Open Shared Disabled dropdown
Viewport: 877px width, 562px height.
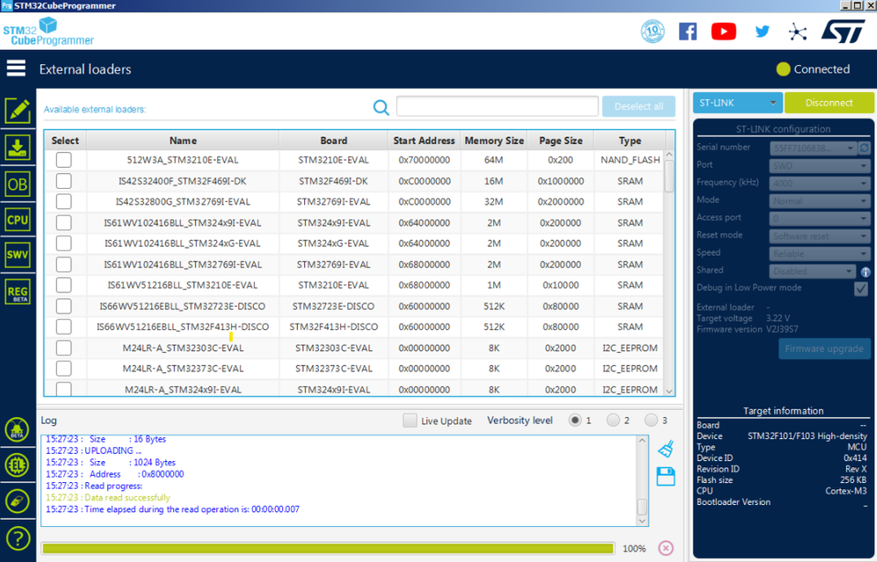pyautogui.click(x=813, y=271)
